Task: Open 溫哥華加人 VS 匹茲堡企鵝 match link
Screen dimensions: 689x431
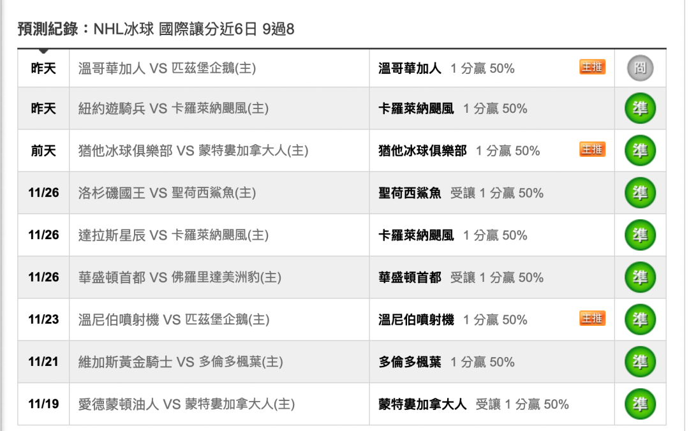Action: click(167, 68)
